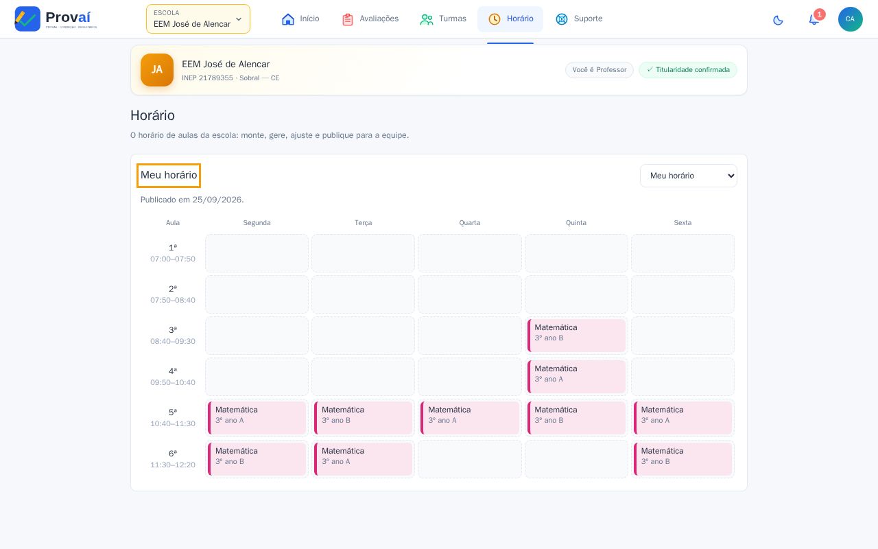
Task: Switch to the Turmas tab
Action: 443,19
